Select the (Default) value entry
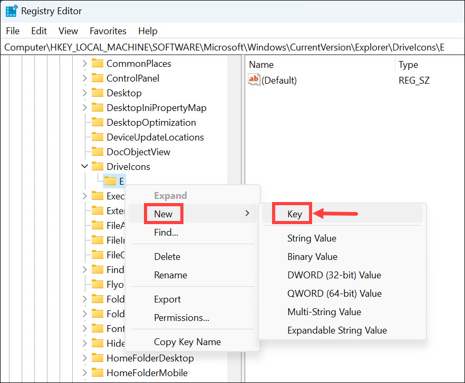 (x=279, y=80)
